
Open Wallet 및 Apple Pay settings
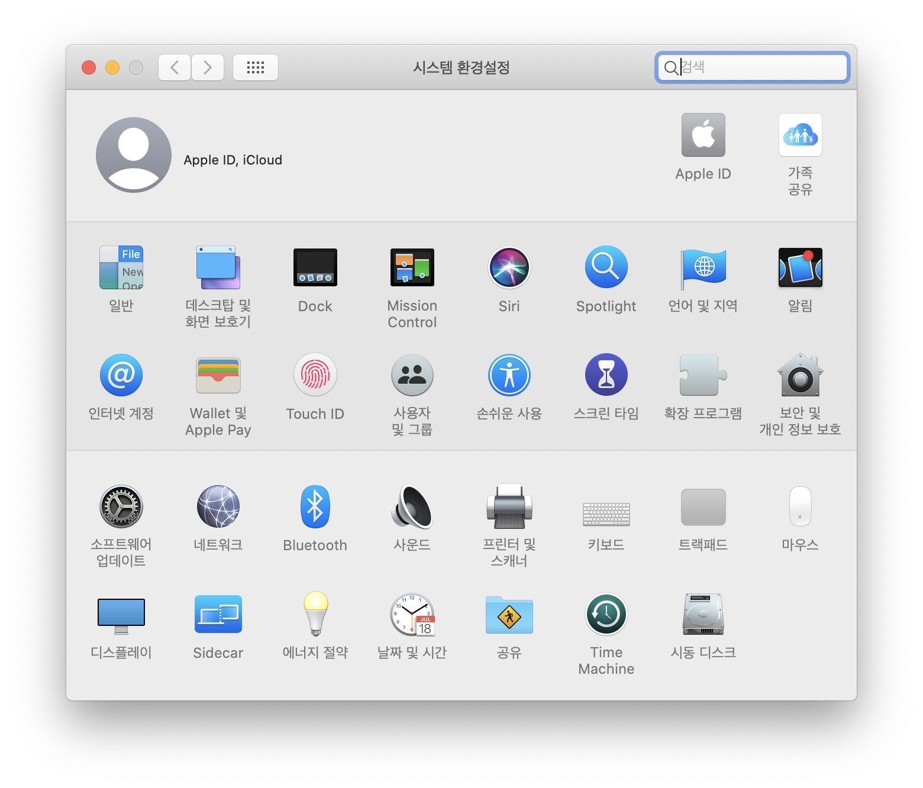pos(218,376)
